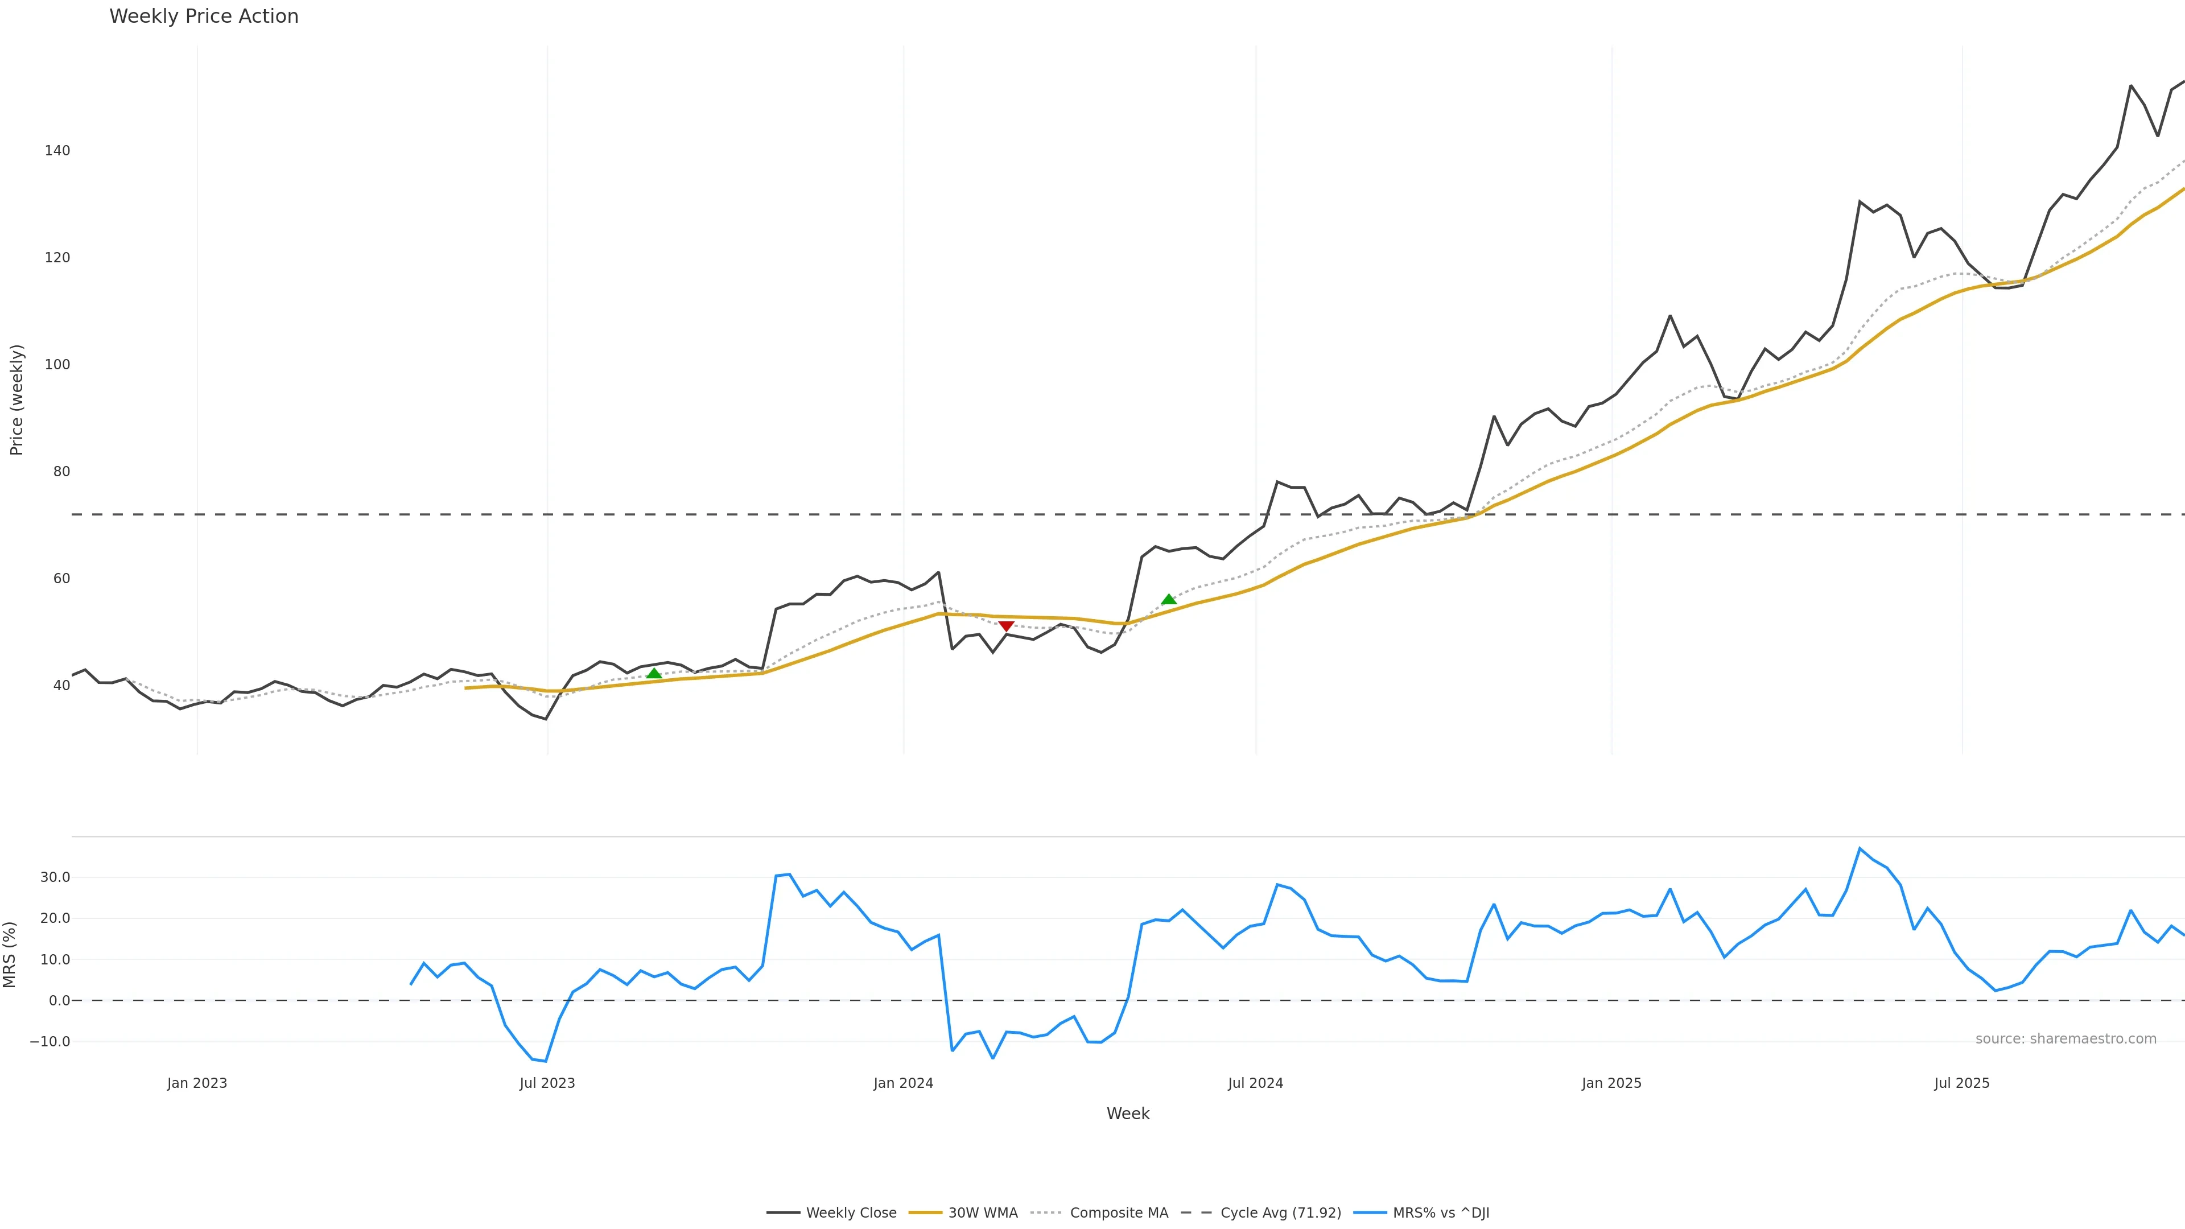
Task: Click the Weekly Price Action chart title
Action: pos(204,16)
